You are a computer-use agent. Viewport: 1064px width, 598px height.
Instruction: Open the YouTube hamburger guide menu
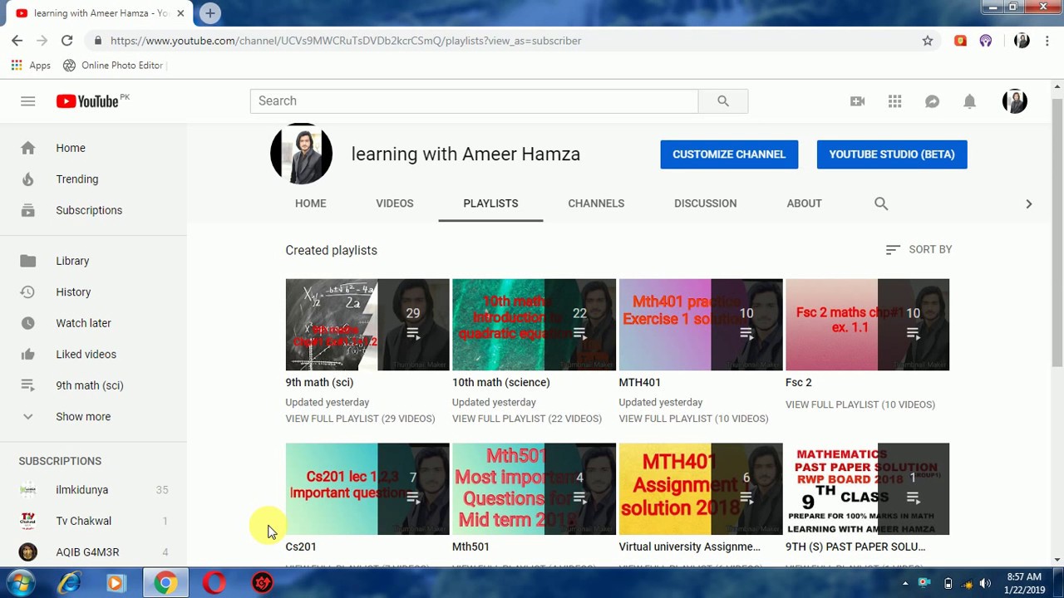(27, 101)
